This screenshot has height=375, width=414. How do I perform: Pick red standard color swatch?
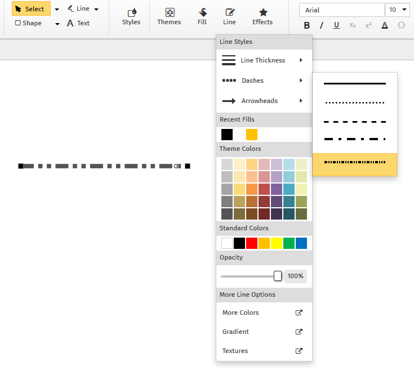pyautogui.click(x=252, y=243)
